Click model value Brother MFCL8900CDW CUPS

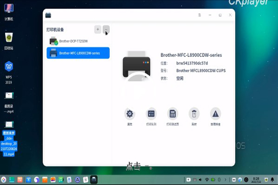(x=201, y=71)
